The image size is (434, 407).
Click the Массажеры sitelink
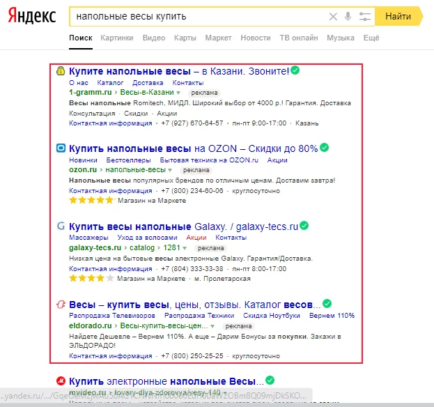pyautogui.click(x=88, y=237)
